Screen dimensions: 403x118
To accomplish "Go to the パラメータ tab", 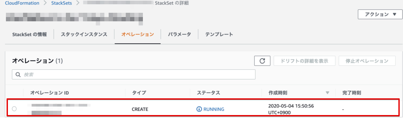I will pos(179,34).
